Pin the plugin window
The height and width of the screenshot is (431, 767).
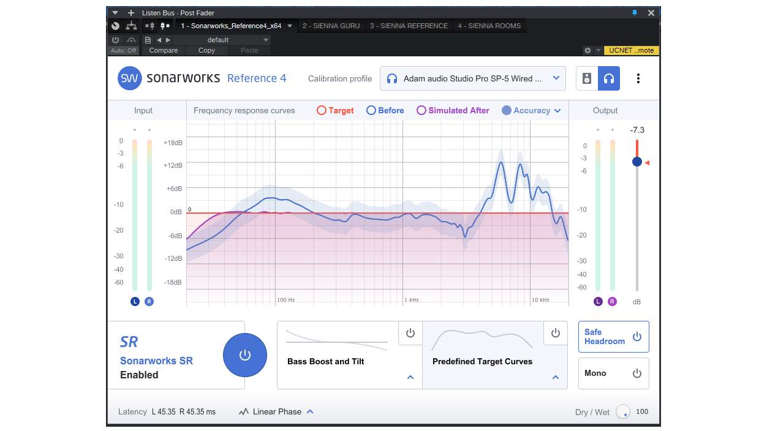635,13
